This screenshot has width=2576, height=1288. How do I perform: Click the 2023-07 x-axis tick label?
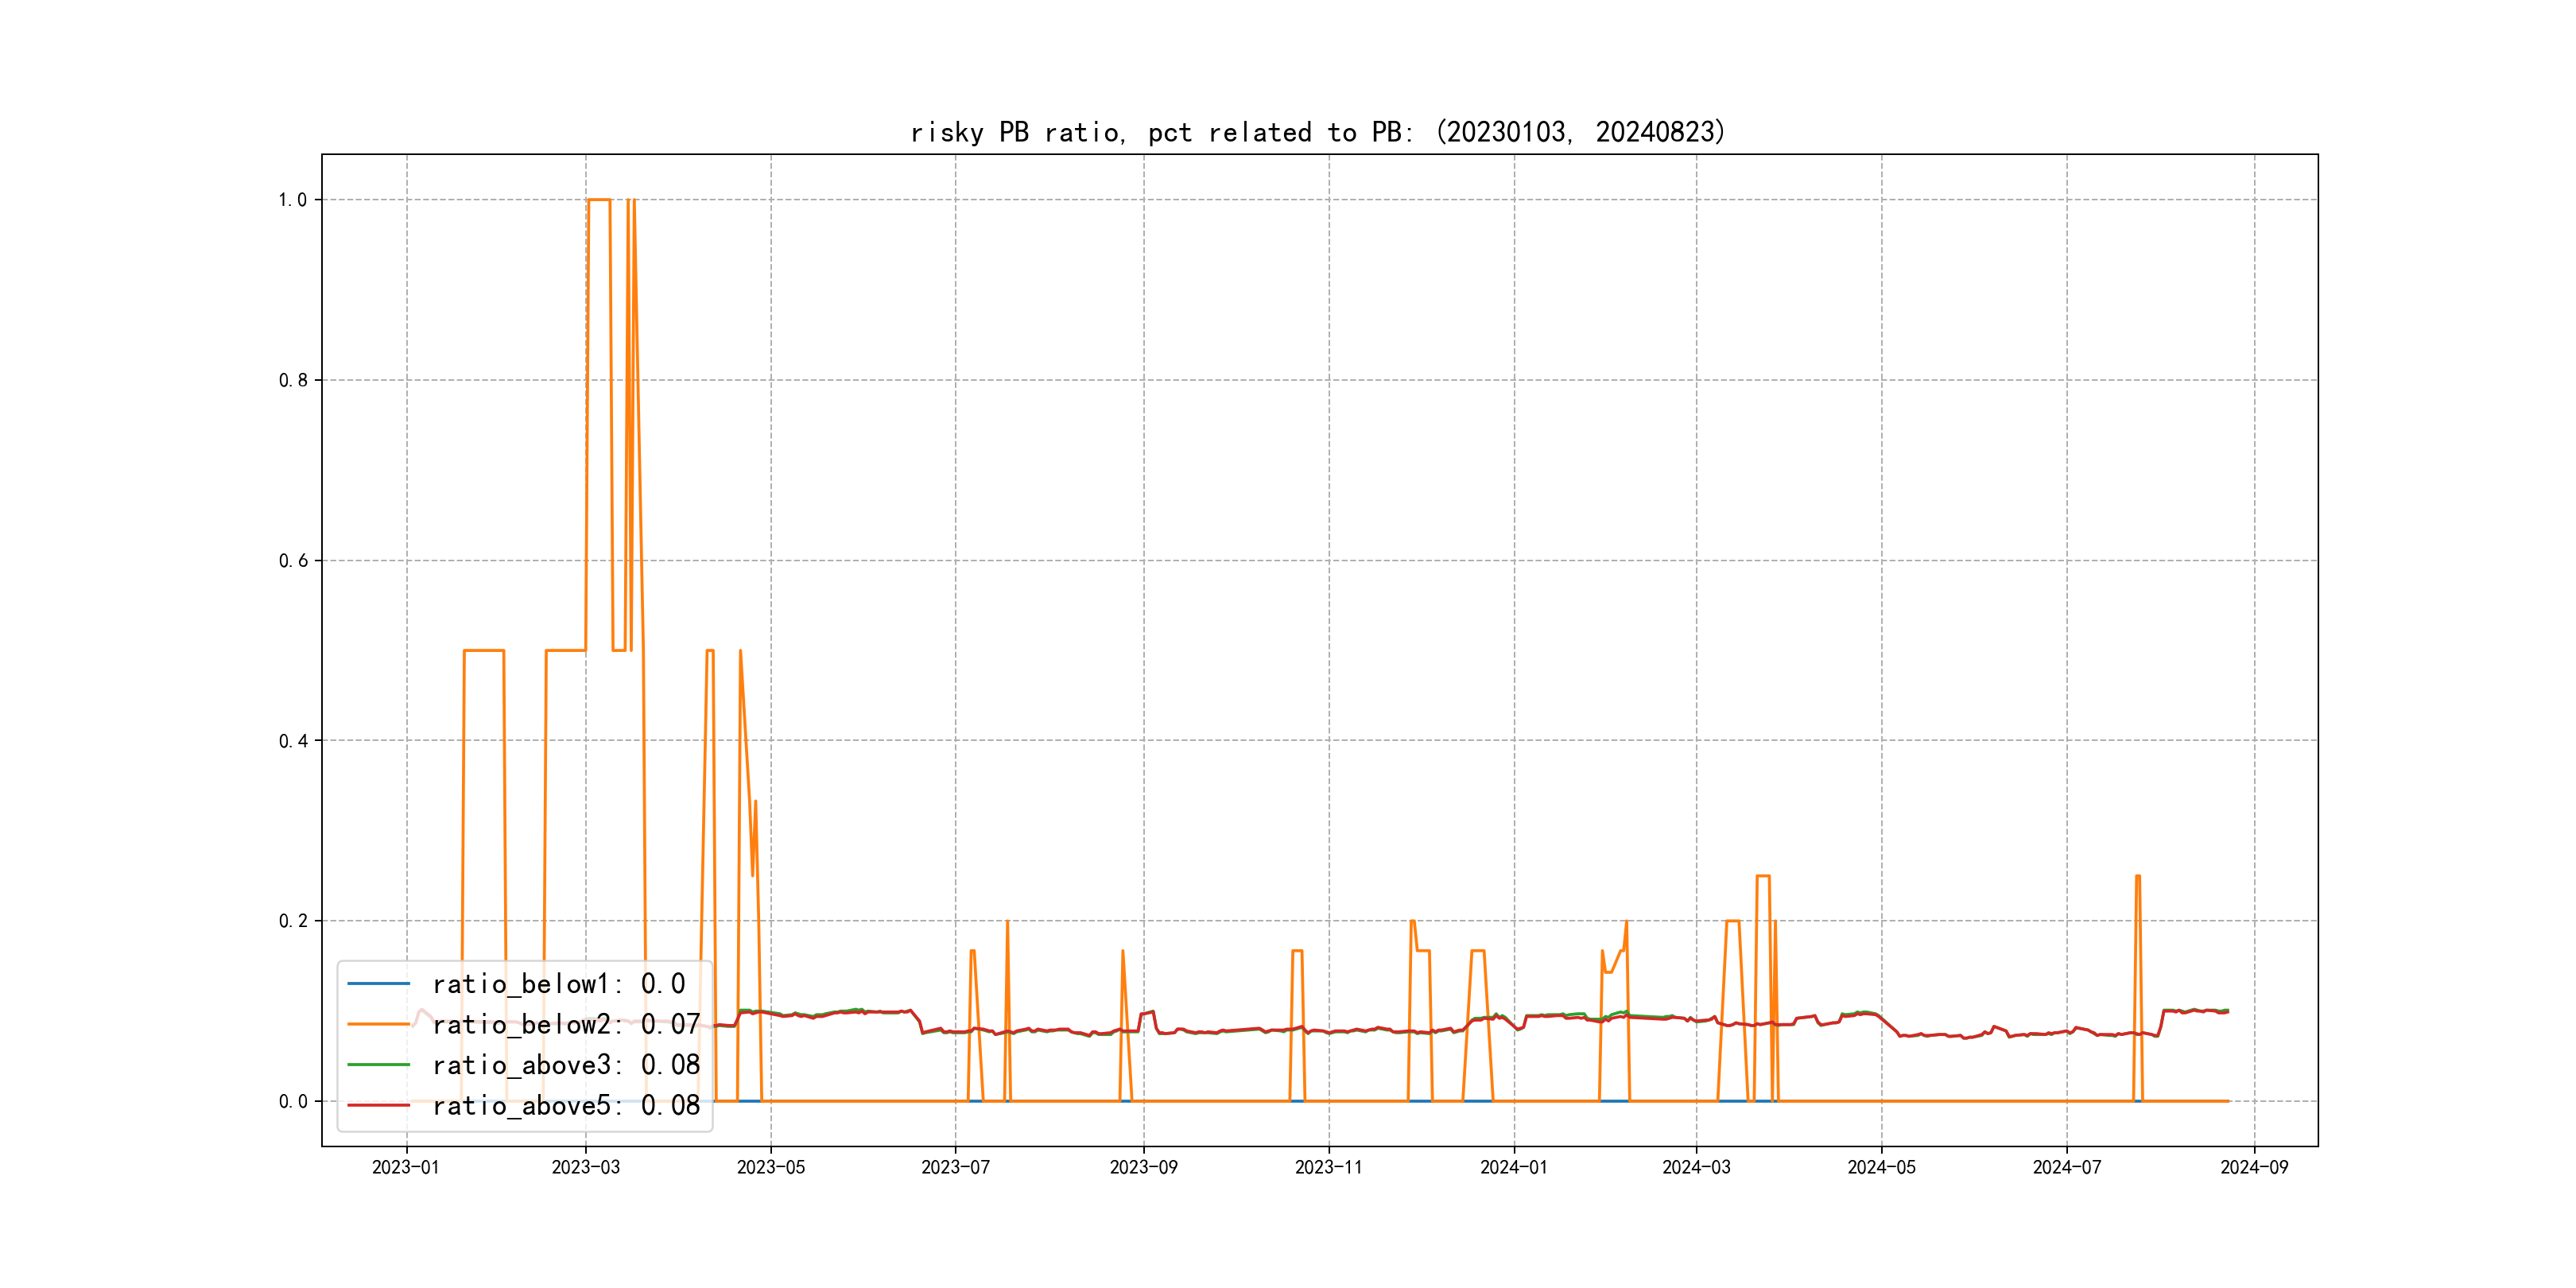point(955,1167)
